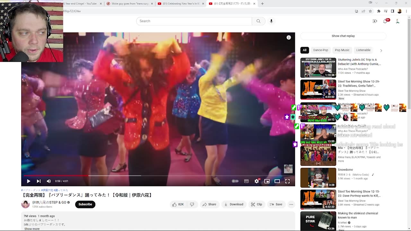
Task: Seek on the red video progress bar
Action: point(158,175)
